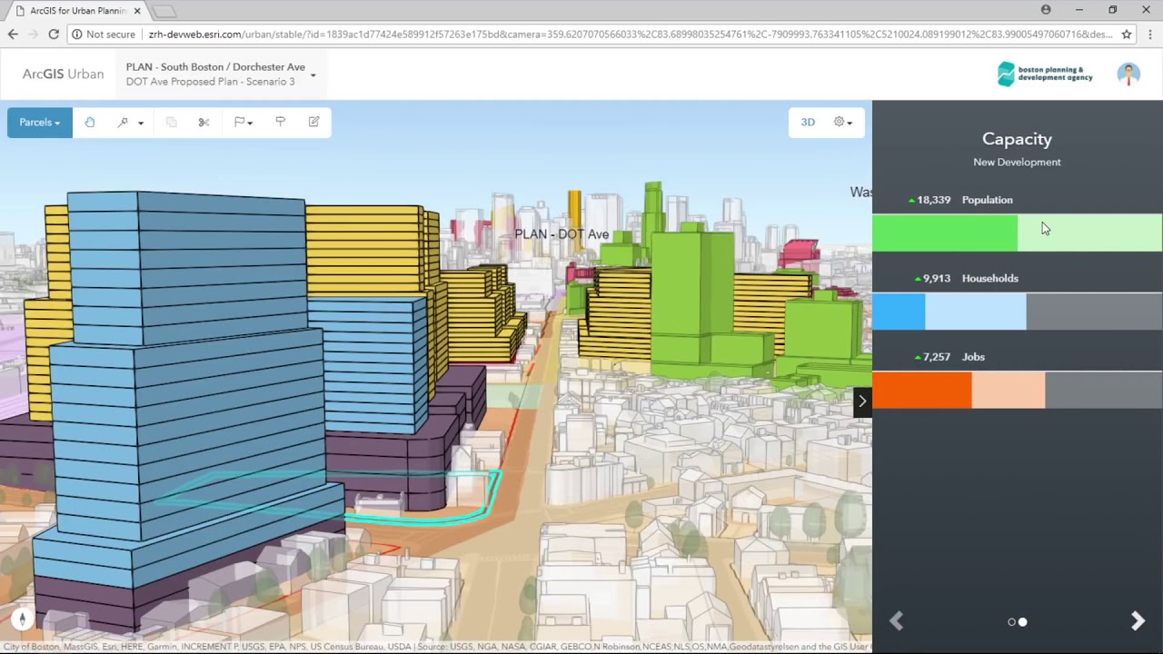Choose the scissors split tool
The width and height of the screenshot is (1163, 654).
pyautogui.click(x=204, y=123)
